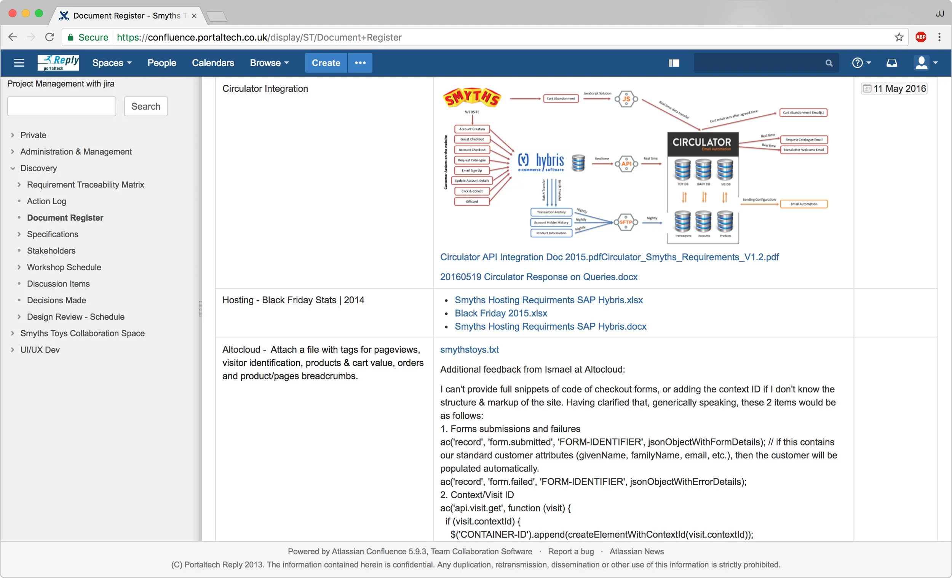Open the Calendars page
The image size is (952, 578).
tap(213, 62)
